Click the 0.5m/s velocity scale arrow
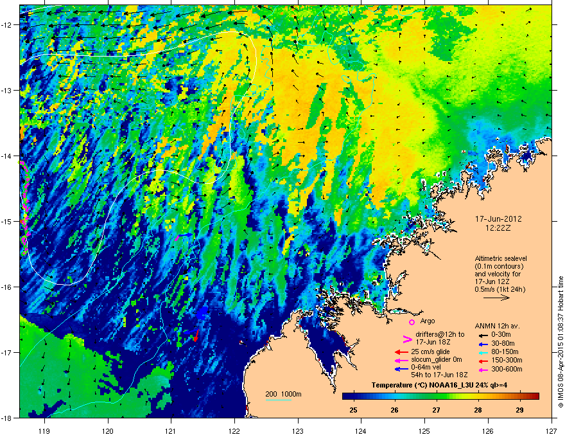565x437 pixels. 496,298
